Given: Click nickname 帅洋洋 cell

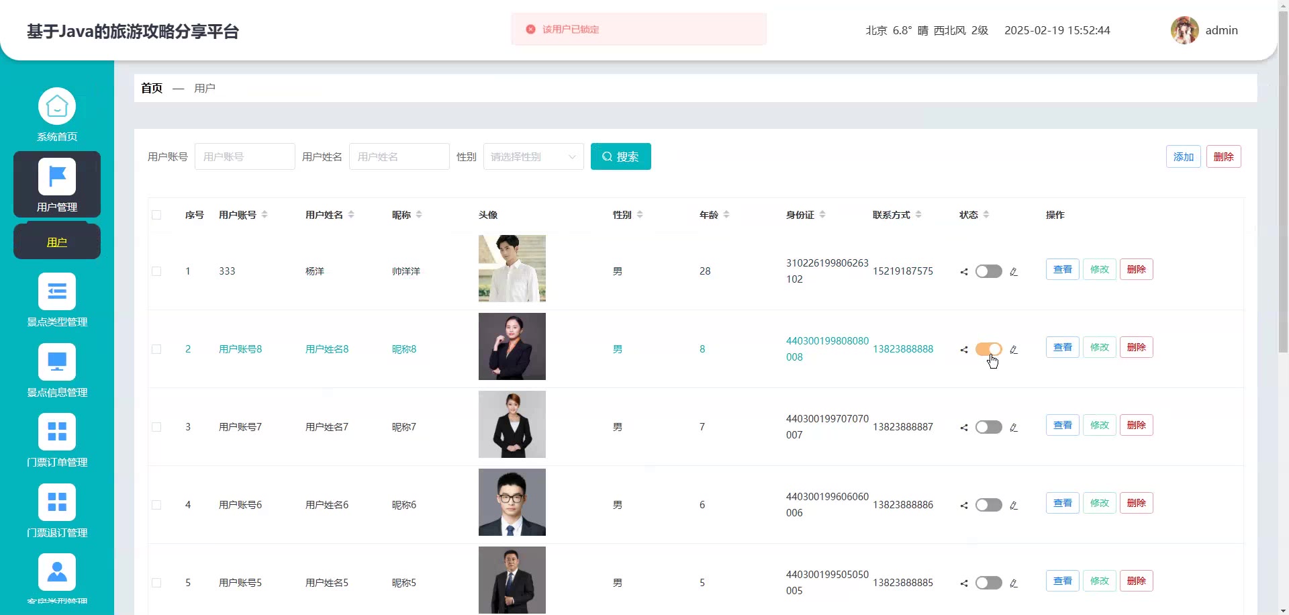Looking at the screenshot, I should coord(406,271).
